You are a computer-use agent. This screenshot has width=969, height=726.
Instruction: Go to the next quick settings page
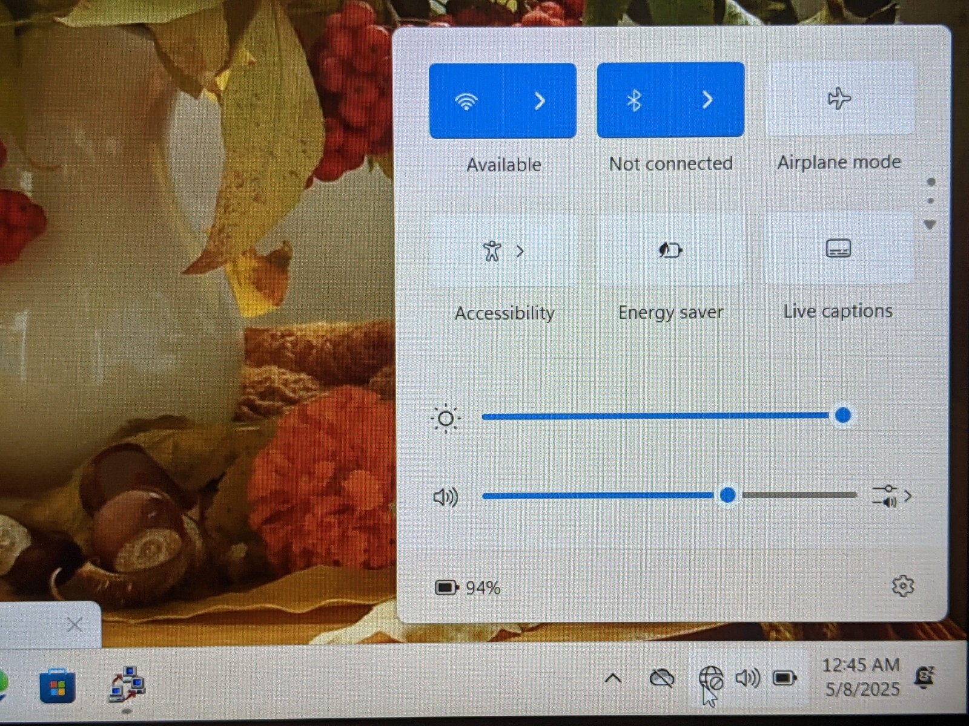coord(931,224)
